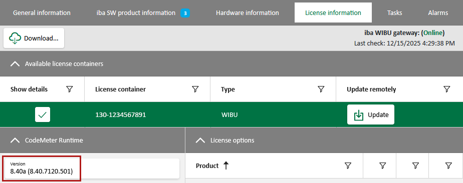
Task: Sort by the Product column header
Action: click(x=207, y=165)
